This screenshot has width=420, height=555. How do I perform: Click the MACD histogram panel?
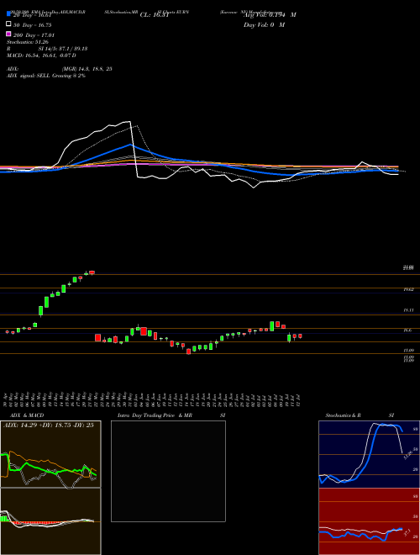(x=50, y=521)
